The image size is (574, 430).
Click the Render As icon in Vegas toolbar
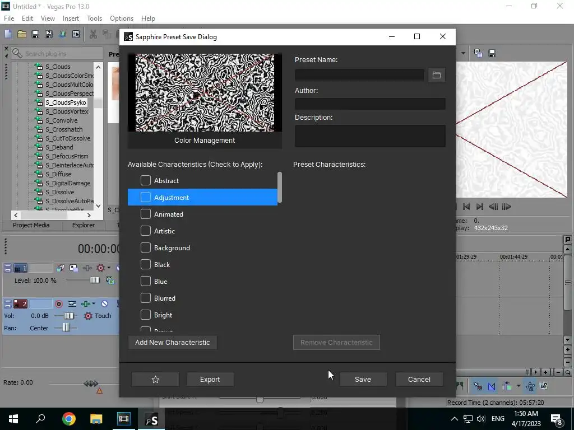(x=62, y=34)
